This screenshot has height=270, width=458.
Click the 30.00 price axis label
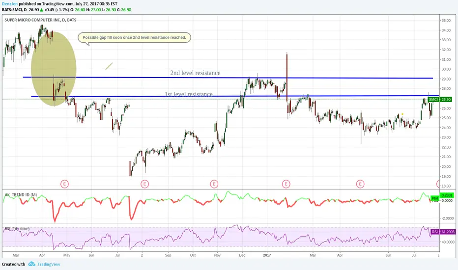[x=446, y=69]
